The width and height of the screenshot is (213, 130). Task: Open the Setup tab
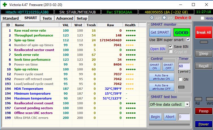click(x=82, y=18)
